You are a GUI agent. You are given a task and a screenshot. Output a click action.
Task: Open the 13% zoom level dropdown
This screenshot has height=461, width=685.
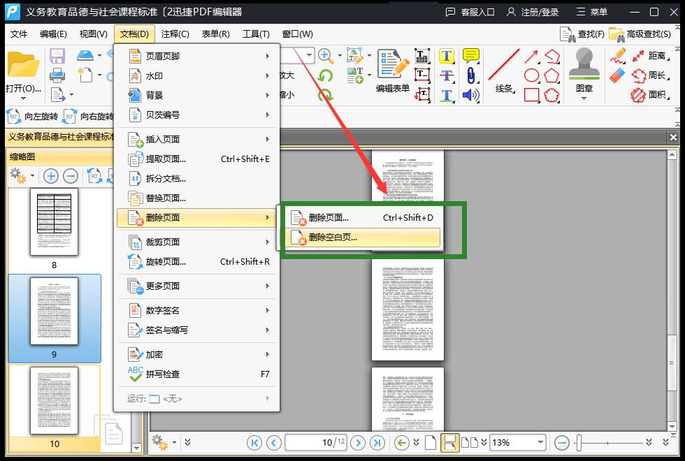540,442
